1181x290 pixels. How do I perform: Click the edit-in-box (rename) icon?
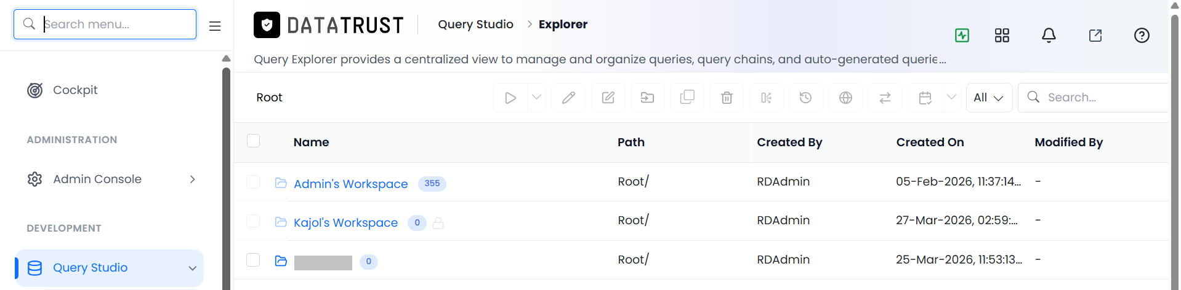tap(608, 98)
